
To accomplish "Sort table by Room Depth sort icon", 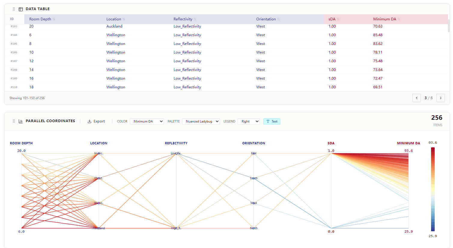I will click(x=54, y=19).
